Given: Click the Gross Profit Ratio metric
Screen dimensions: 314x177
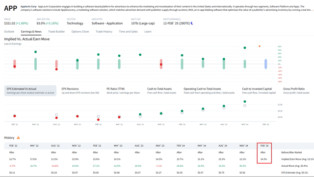Looking at the screenshot, I should [296, 90].
